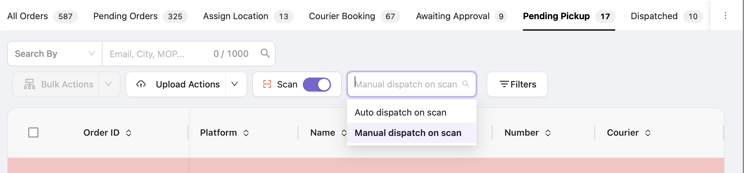This screenshot has height=173, width=744.
Task: Click the Bulk Actions hierarchy icon
Action: (29, 84)
